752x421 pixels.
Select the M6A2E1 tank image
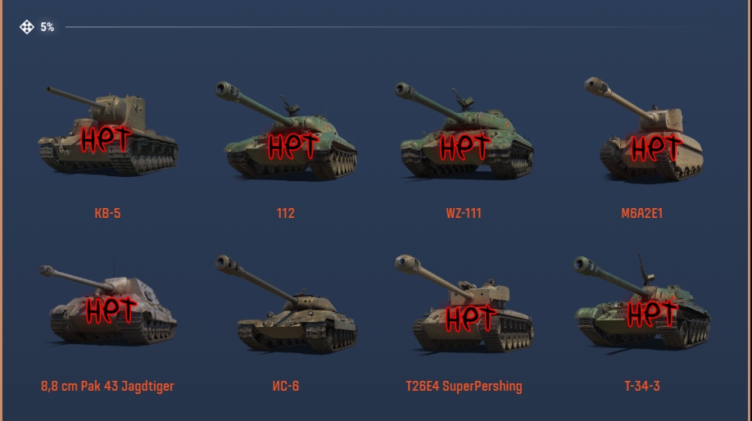point(644,129)
